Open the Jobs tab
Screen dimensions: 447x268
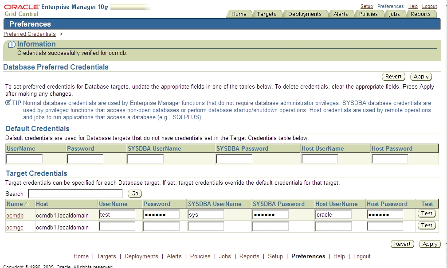pyautogui.click(x=394, y=14)
